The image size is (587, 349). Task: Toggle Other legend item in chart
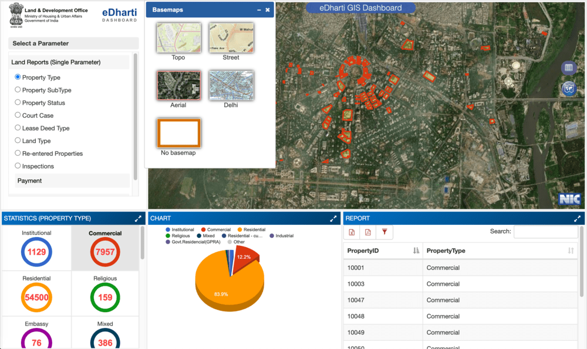pyautogui.click(x=236, y=242)
